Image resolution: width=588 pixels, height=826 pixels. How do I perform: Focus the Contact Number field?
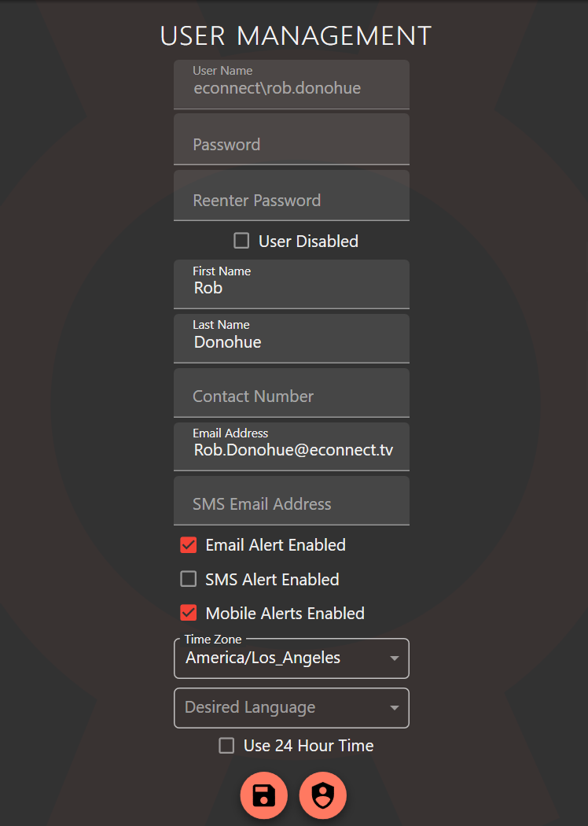[x=291, y=396]
